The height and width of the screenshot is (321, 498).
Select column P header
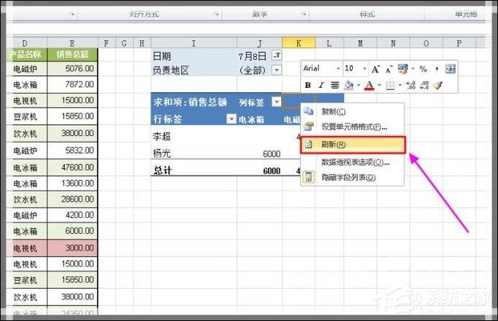click(x=459, y=43)
